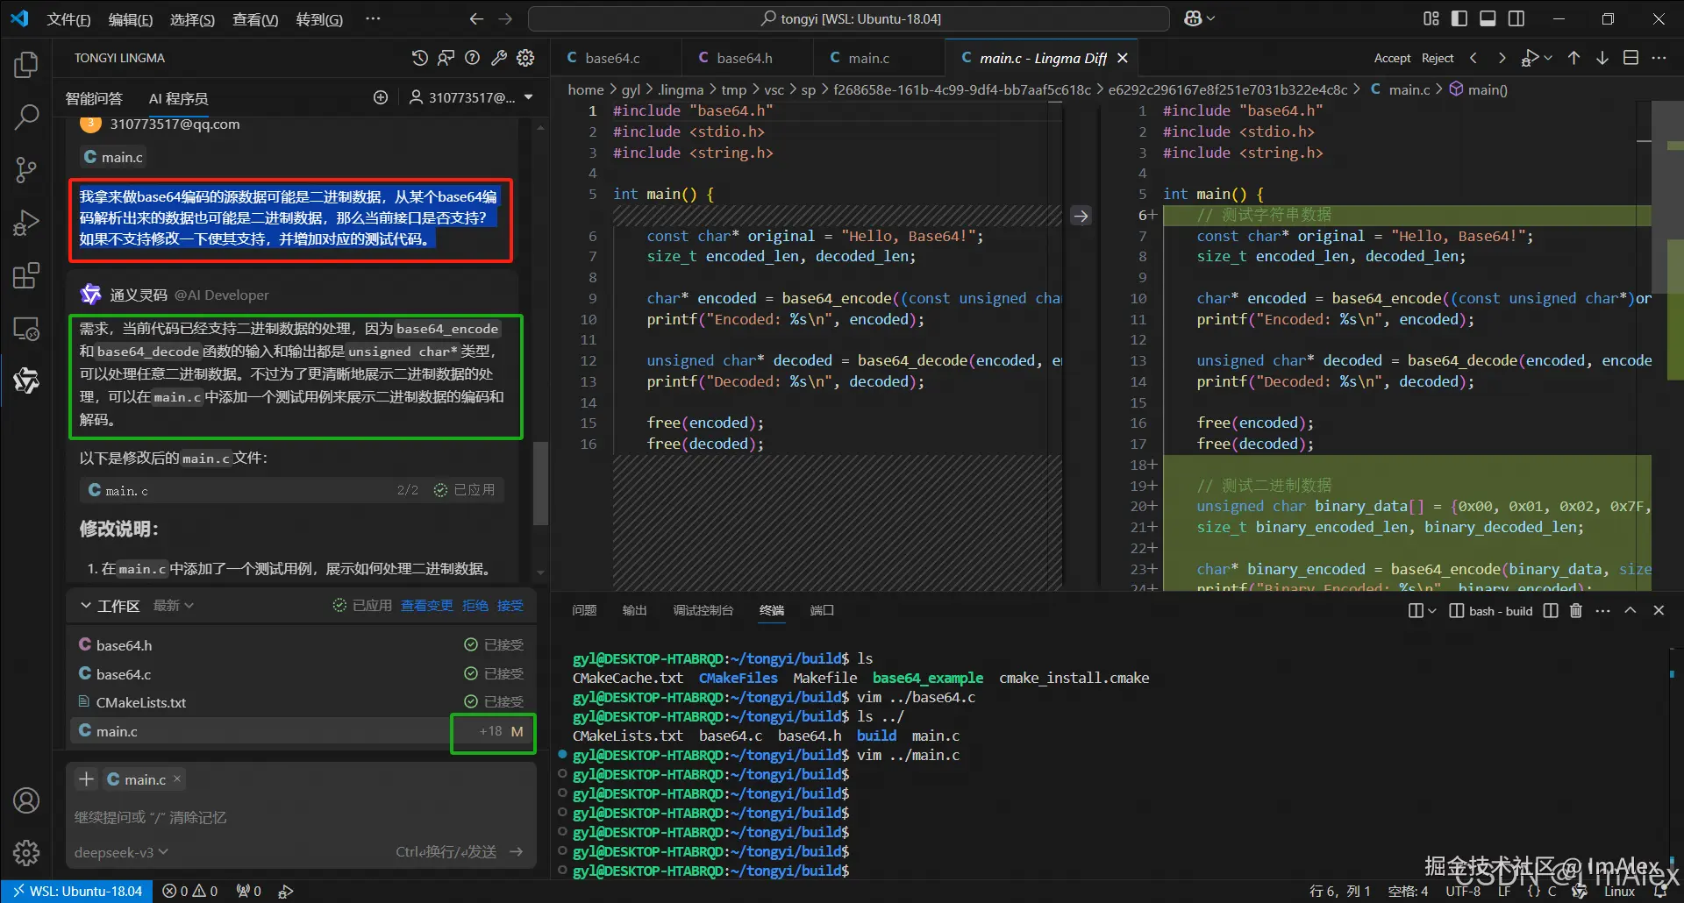Toggle secondary side bar visibility
Image resolution: width=1684 pixels, height=903 pixels.
click(x=1516, y=18)
